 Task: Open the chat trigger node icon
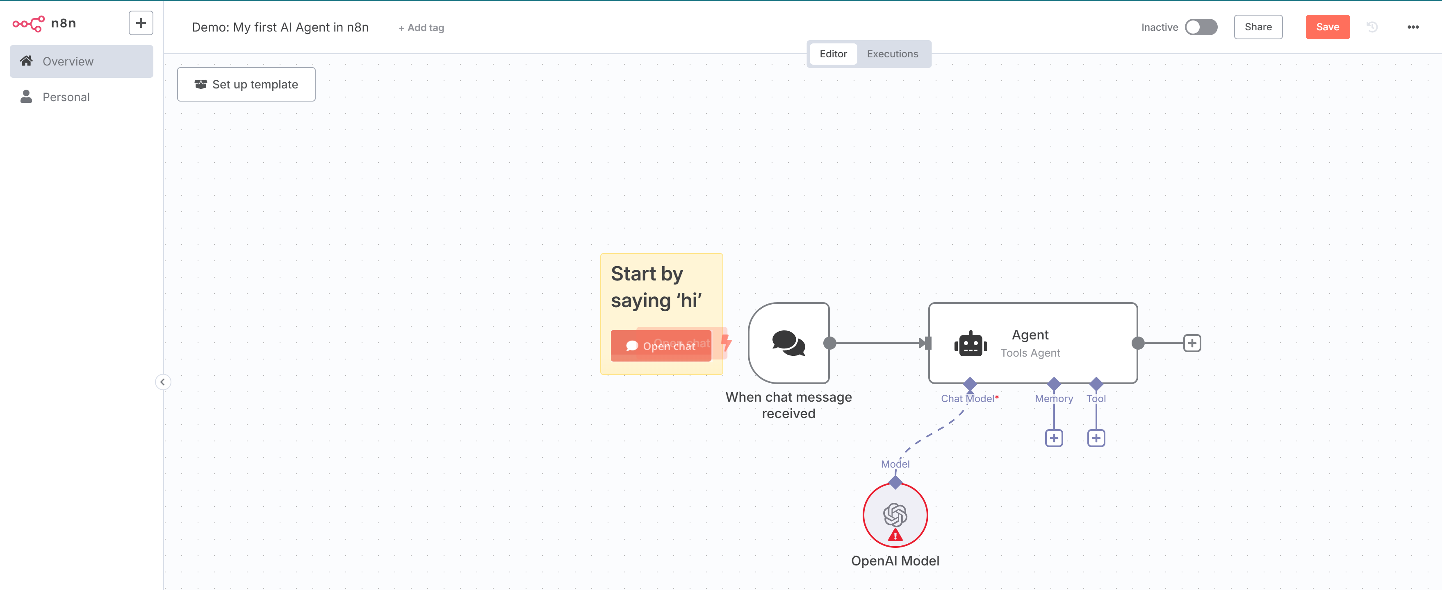coord(788,343)
